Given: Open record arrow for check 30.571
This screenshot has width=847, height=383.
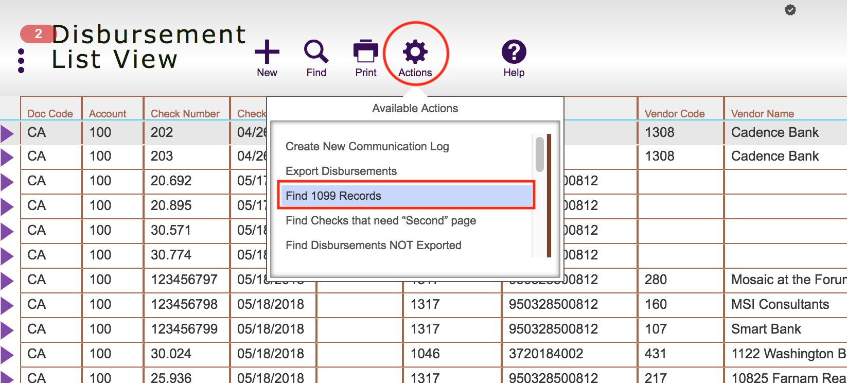Looking at the screenshot, I should point(7,231).
